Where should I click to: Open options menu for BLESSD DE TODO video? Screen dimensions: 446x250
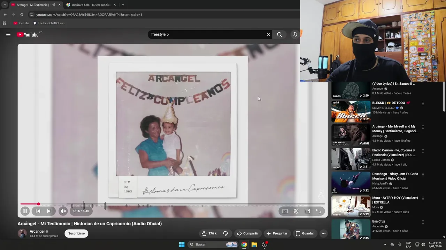423,103
